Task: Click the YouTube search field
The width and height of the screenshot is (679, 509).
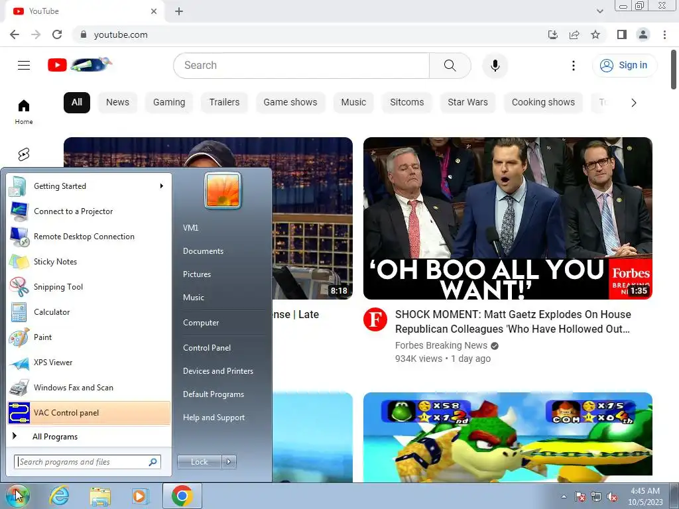Action: click(x=302, y=66)
